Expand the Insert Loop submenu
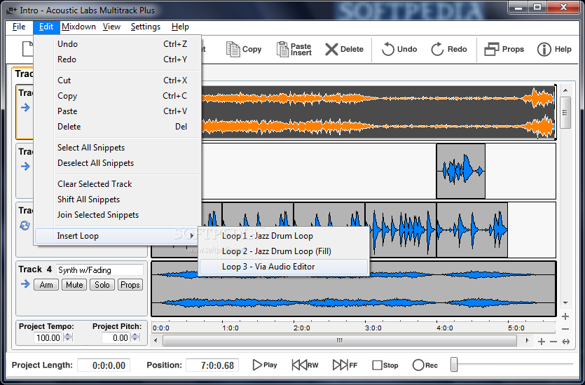 [118, 236]
